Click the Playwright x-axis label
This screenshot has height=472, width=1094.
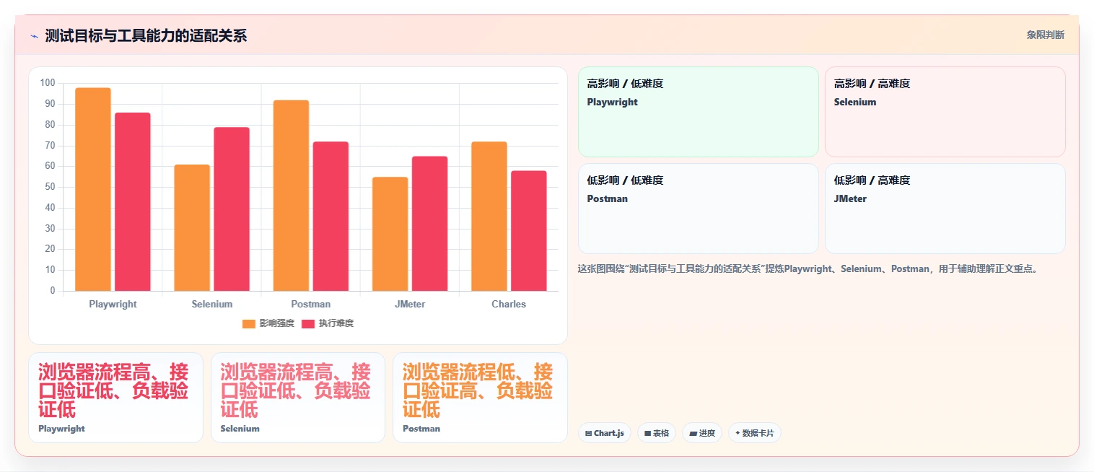pyautogui.click(x=113, y=304)
